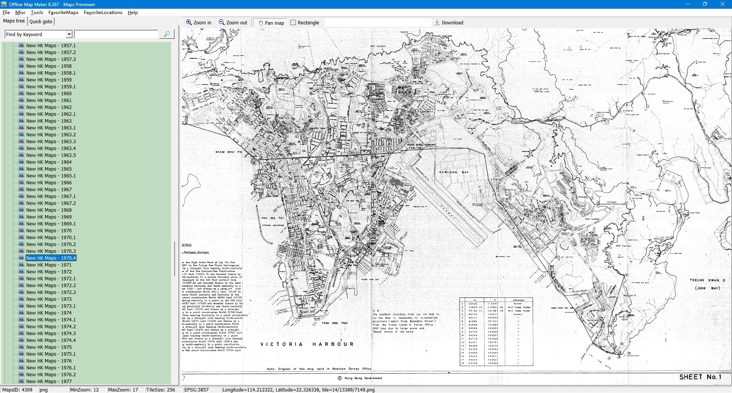Click the Zoom out magnifier icon

pos(222,22)
